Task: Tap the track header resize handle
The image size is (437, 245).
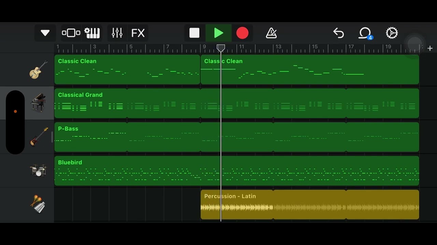Action: click(52, 137)
